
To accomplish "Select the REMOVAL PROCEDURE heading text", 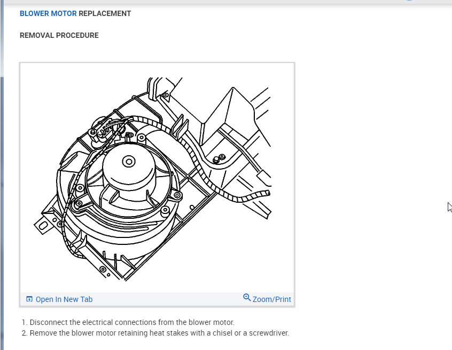I will [x=59, y=35].
